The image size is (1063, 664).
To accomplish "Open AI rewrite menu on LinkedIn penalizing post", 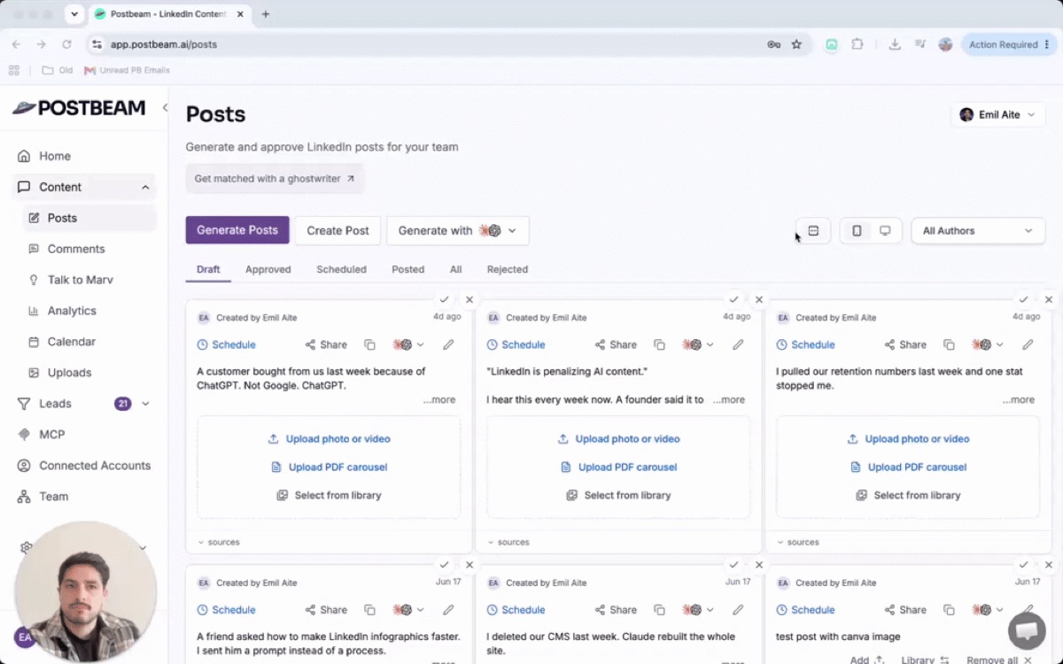I will coord(698,344).
